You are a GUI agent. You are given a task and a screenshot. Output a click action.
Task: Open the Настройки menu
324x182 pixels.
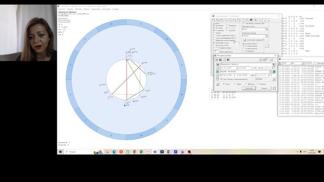point(106,9)
